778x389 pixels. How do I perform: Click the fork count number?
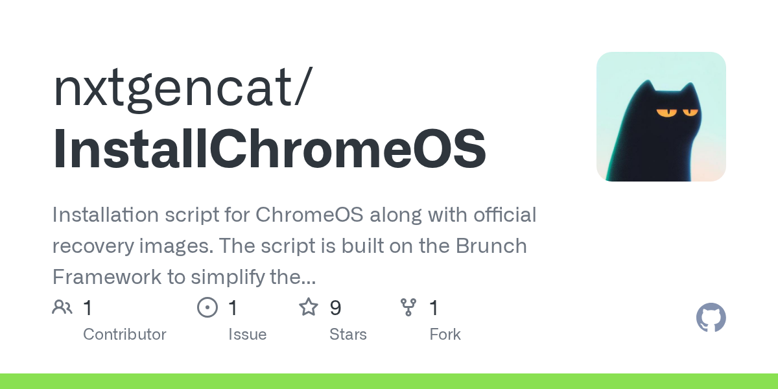(434, 308)
